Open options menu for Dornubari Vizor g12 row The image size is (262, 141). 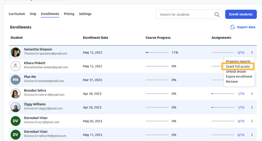click(252, 121)
